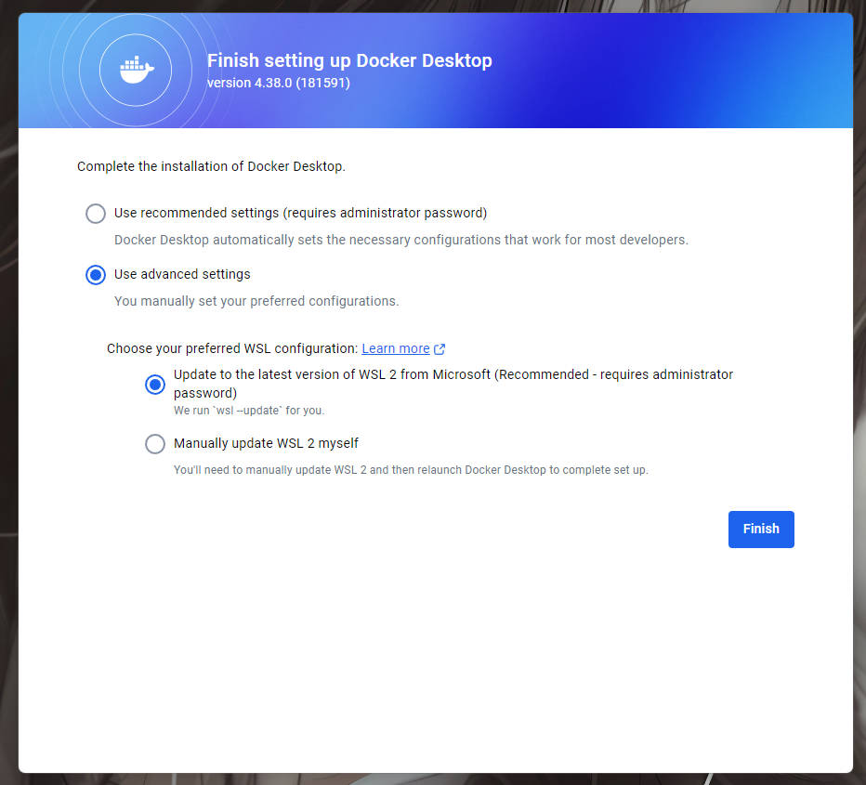Open the Learn more link
Image resolution: width=866 pixels, height=785 pixels.
[x=396, y=348]
